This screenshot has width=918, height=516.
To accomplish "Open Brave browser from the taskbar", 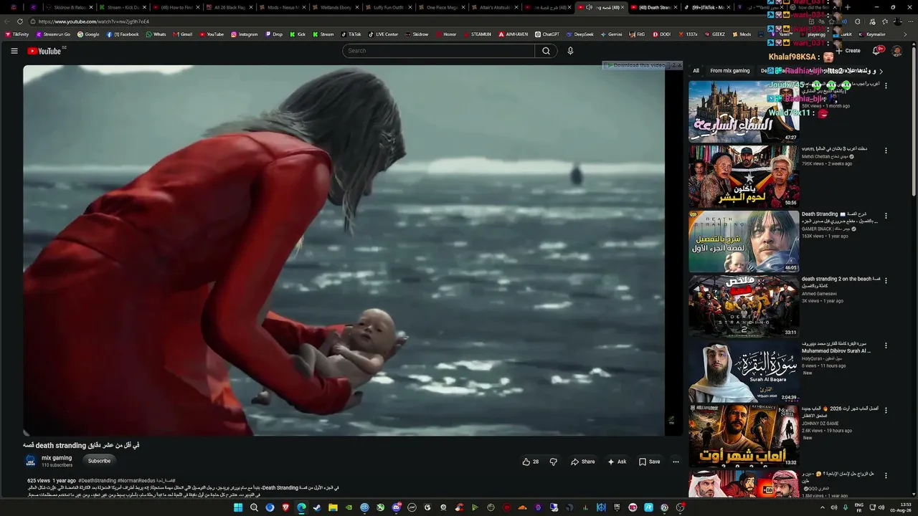I will pyautogui.click(x=285, y=507).
